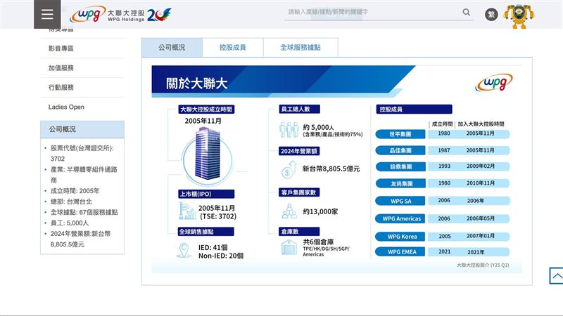This screenshot has height=316, width=563.
Task: Click sidebar item 成立時間: 2005年
Action: (x=75, y=191)
